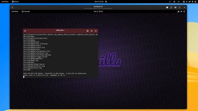Click the guest network status icon
Image resolution: width=198 pixels, height=111 pixels.
point(179,12)
